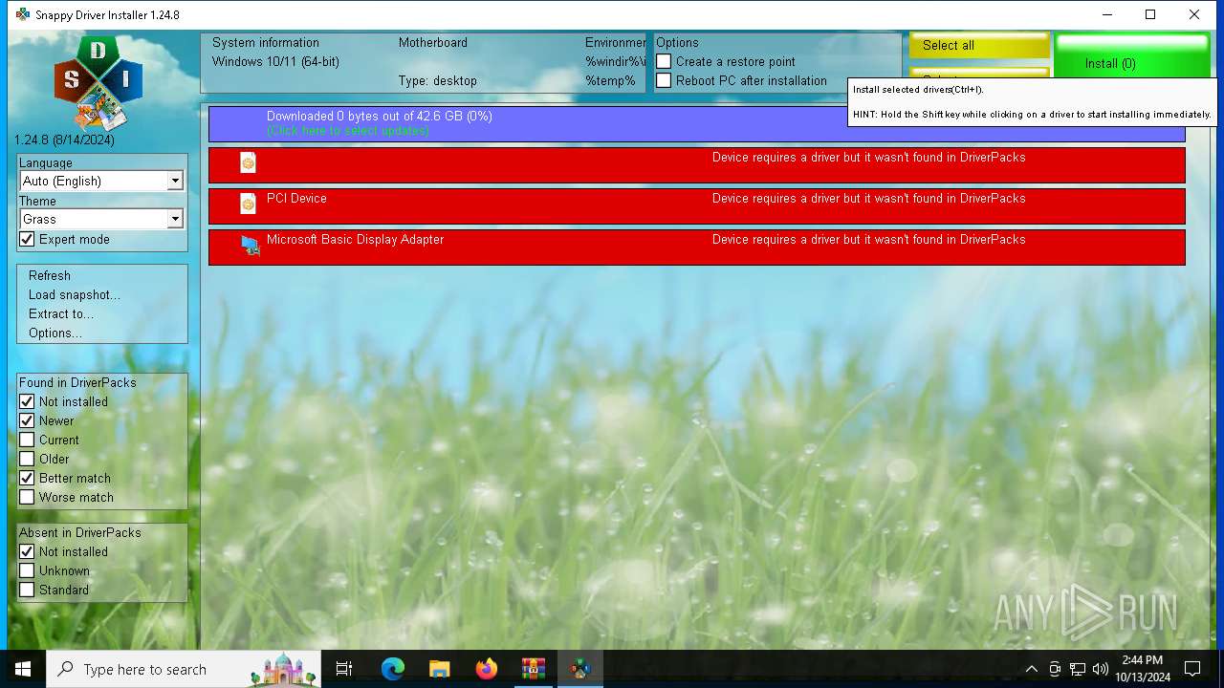This screenshot has width=1224, height=688.
Task: Open the Windows notification center
Action: tap(1192, 669)
